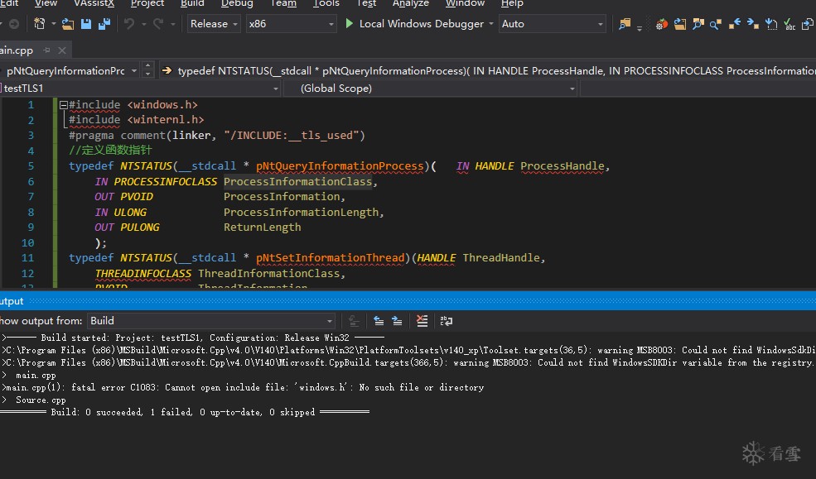
Task: Open toolbar overflow options arrow
Action: 640,29
